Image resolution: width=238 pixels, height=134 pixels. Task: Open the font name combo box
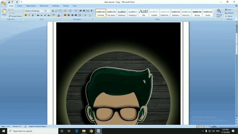(34, 11)
